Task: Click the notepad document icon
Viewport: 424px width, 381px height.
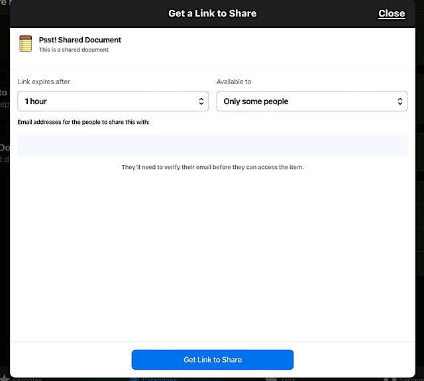Action: pos(26,44)
